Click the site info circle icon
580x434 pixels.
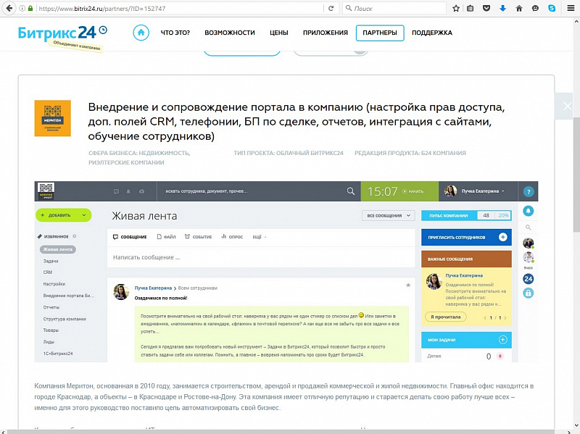22,8
